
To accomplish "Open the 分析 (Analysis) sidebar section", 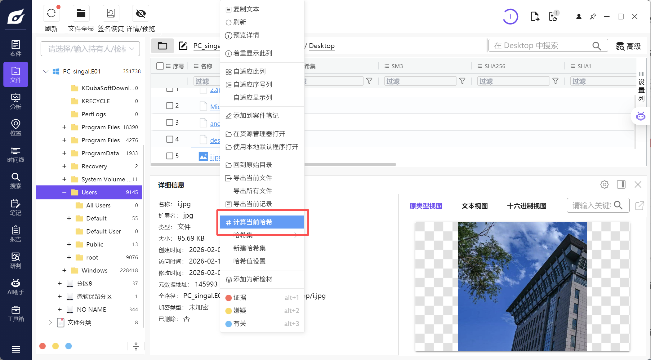I will coord(16,101).
